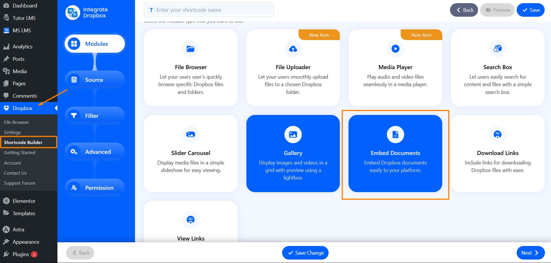Image resolution: width=551 pixels, height=263 pixels.
Task: Click the Pages icon in sidebar
Action: coord(6,83)
